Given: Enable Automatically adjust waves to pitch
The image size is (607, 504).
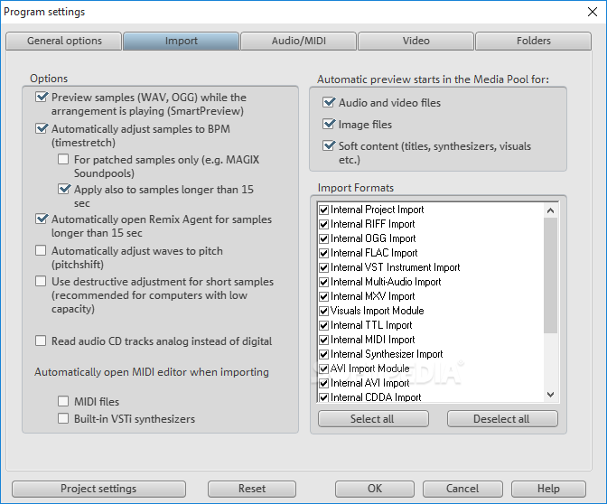Looking at the screenshot, I should [x=41, y=250].
